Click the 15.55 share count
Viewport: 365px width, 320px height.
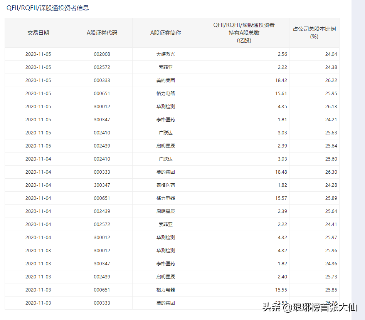(281, 290)
